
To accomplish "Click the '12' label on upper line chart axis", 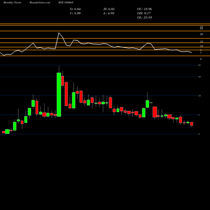I will 201,46.
